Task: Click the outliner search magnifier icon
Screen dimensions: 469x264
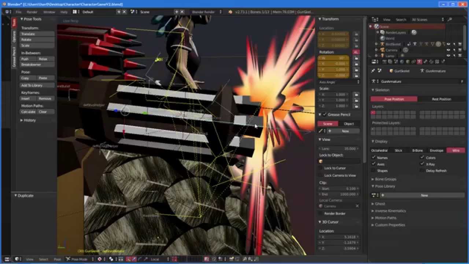Action: [450, 19]
